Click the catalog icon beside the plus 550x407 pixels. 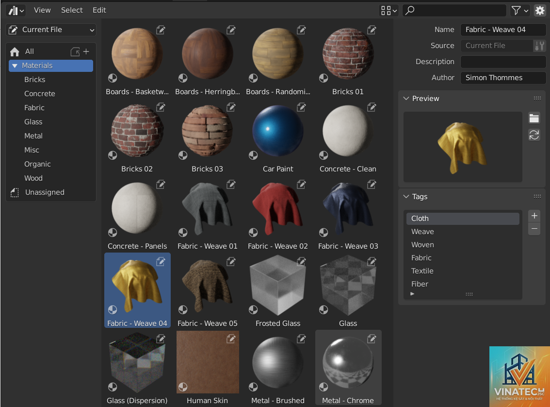[75, 51]
